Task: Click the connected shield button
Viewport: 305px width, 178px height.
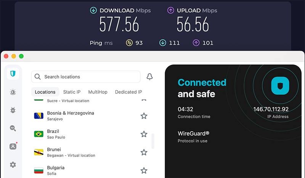Action: 280,86
